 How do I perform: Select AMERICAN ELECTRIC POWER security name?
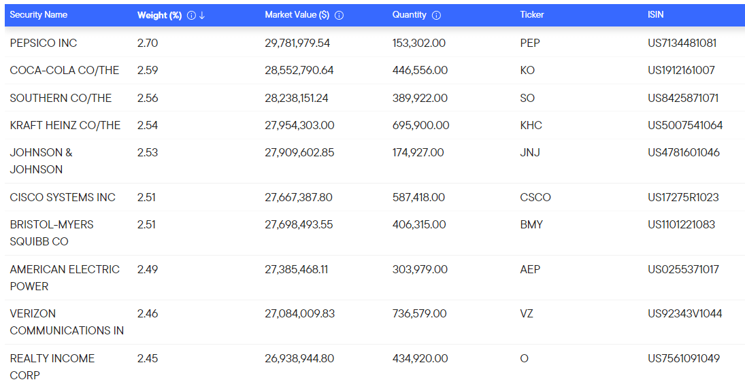pyautogui.click(x=65, y=277)
